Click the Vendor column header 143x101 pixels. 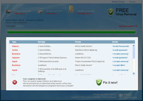pyautogui.click(x=78, y=42)
